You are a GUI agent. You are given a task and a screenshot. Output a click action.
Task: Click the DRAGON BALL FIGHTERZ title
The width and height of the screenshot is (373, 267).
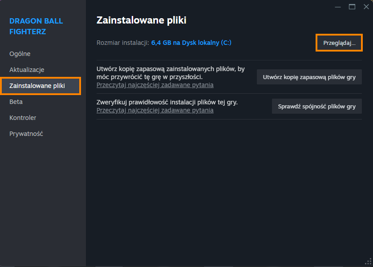tap(36, 26)
